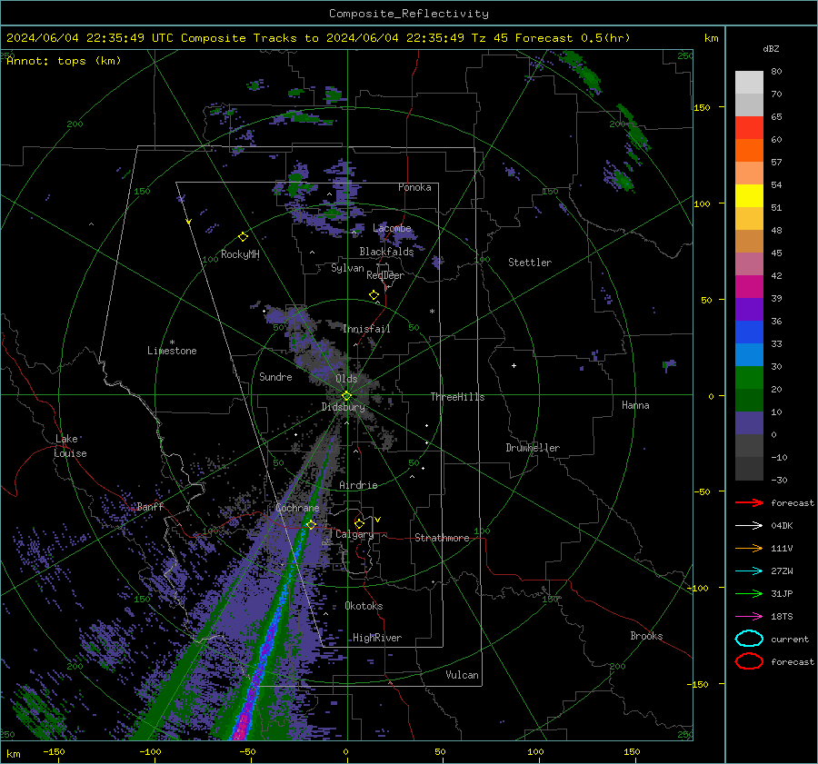Click the '18TS' legend label
The image size is (818, 764).
(782, 617)
